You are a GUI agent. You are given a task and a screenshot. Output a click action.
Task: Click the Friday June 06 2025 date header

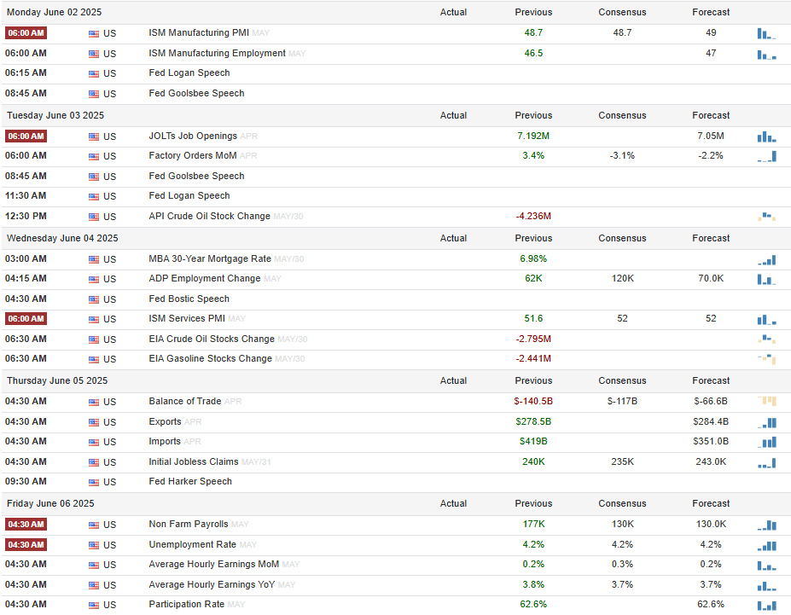[50, 503]
